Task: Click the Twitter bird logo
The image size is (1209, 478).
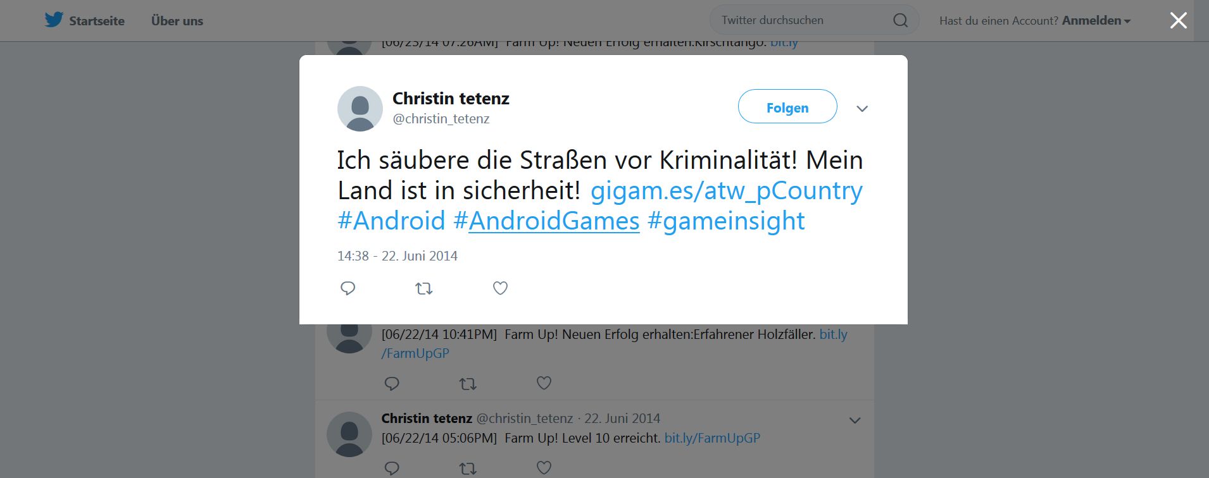Action: (x=54, y=20)
